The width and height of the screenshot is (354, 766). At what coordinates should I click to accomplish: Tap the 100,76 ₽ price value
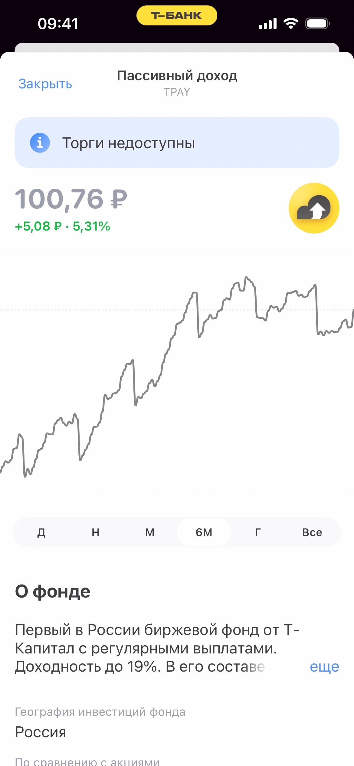pos(71,199)
